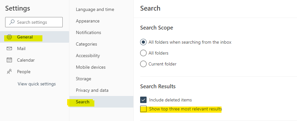The image size is (297, 121).
Task: Focus the Search settings input field
Action: coord(34,22)
